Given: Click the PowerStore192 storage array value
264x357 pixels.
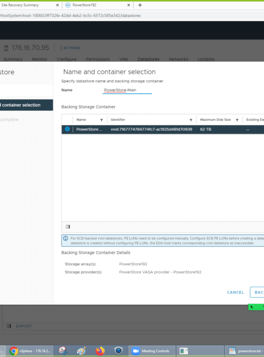Looking at the screenshot, I should pyautogui.click(x=133, y=264).
